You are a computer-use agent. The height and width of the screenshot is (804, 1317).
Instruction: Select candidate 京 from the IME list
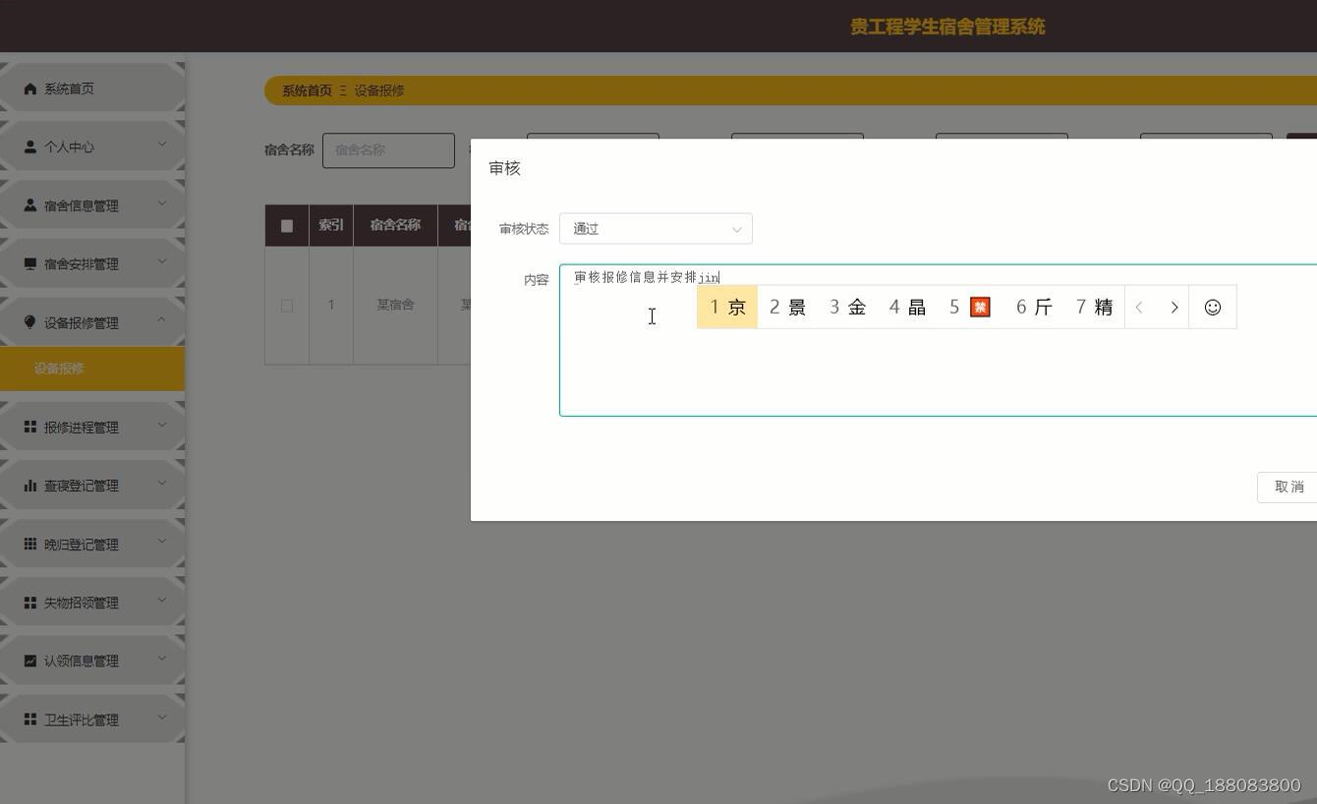tap(727, 307)
